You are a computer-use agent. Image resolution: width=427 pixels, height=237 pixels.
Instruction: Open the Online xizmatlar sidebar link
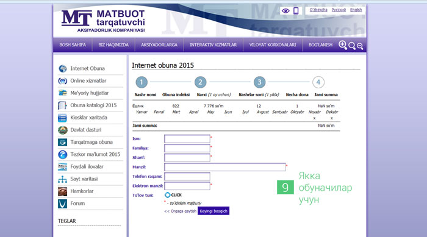(88, 81)
